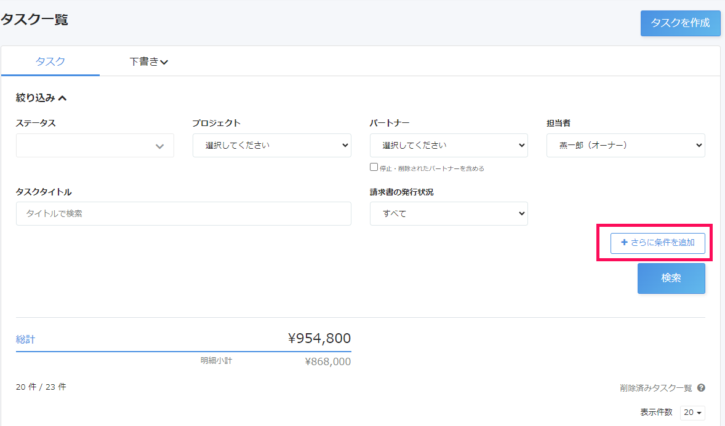Collapse the 絞り込み filter section
The width and height of the screenshot is (725, 426).
41,98
